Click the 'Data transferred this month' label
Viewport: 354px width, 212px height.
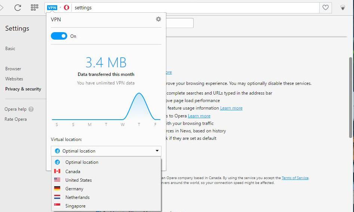click(x=106, y=74)
